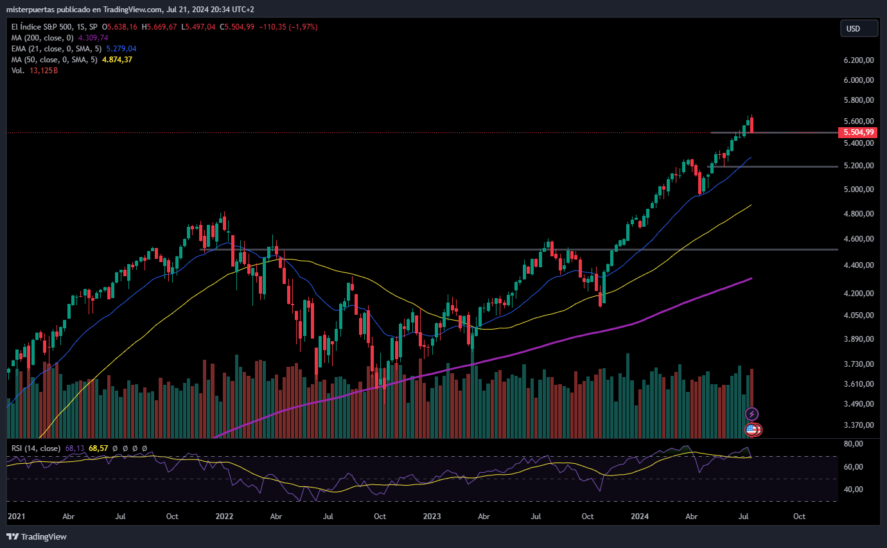Screen dimensions: 887x548
Task: Click the purple lightning bolt event icon
Action: tap(751, 414)
